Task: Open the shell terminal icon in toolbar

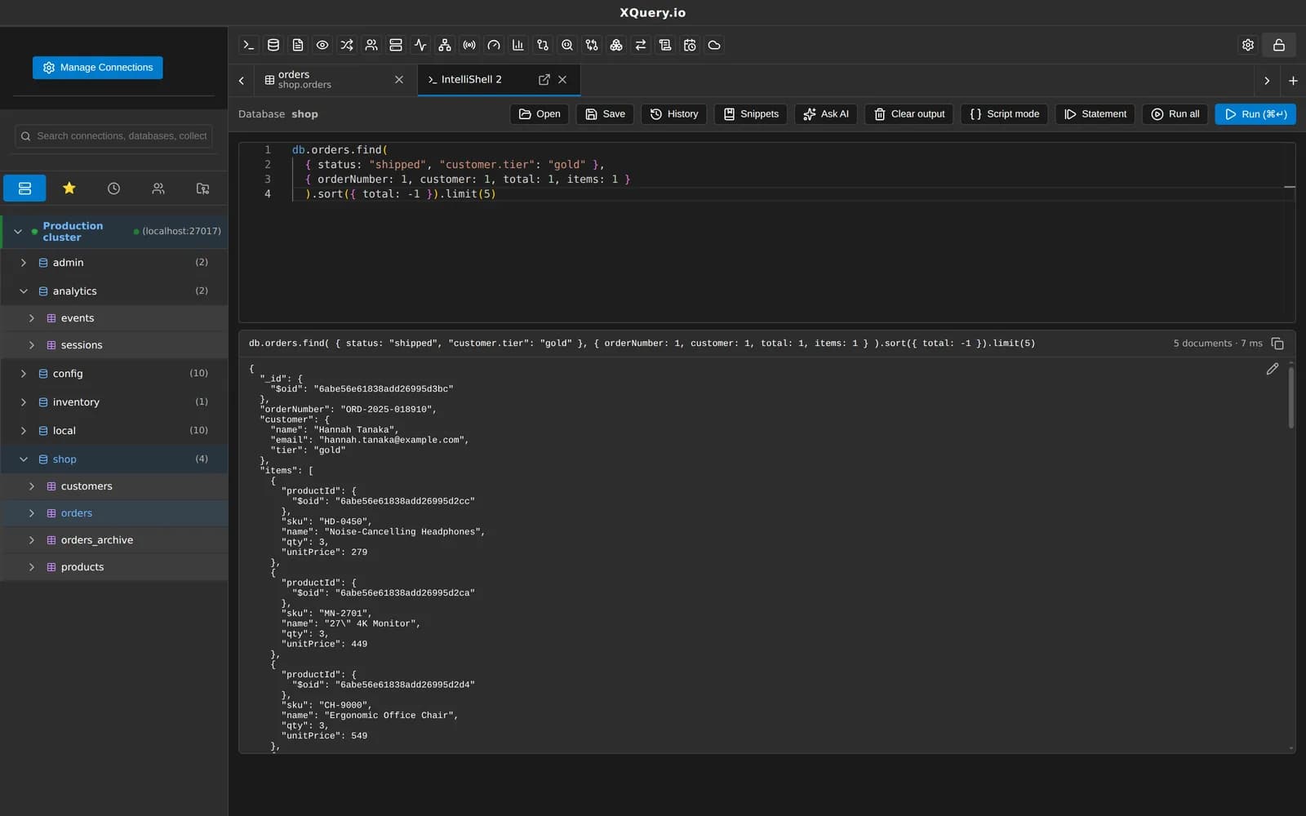Action: coord(249,45)
